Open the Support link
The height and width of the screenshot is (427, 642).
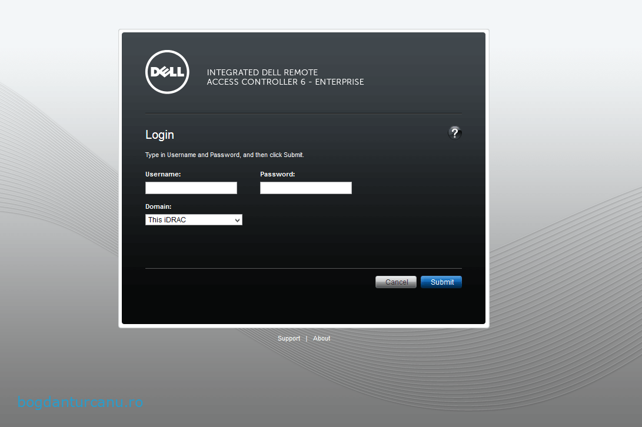288,339
